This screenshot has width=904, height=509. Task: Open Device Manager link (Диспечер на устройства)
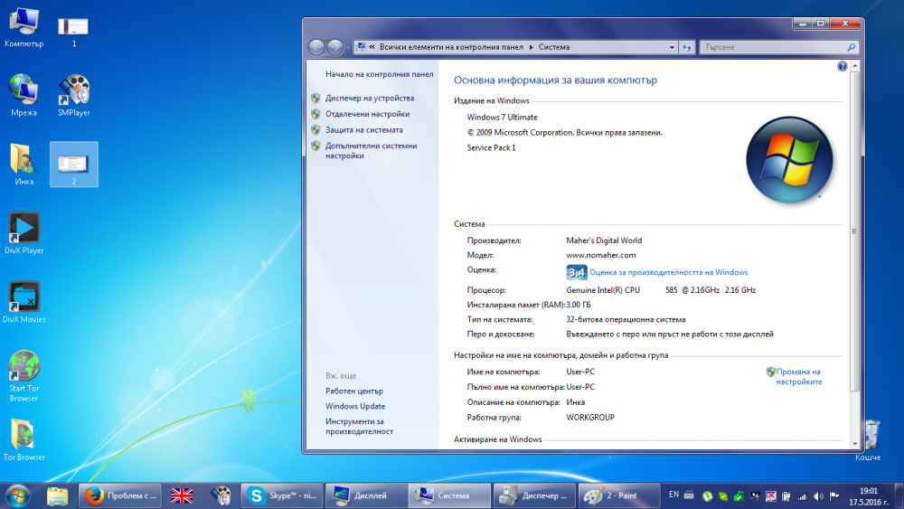click(x=370, y=98)
